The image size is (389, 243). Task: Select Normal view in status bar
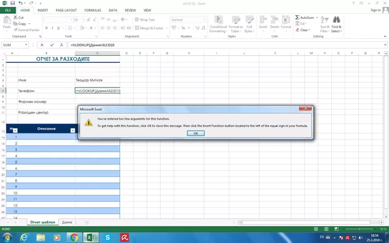[316, 229]
